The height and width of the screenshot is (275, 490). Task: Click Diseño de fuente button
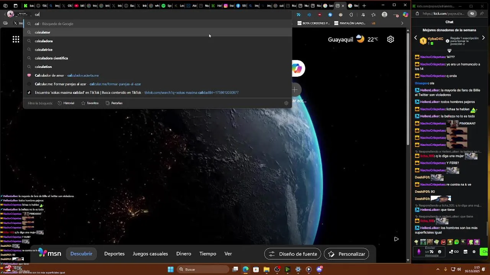coord(293,254)
